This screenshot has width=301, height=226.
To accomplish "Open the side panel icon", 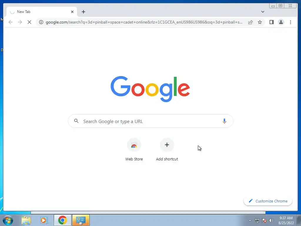I will 271,22.
